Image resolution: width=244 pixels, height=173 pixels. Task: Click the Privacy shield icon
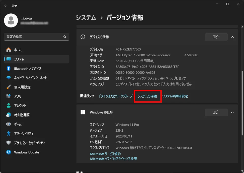click(9, 143)
